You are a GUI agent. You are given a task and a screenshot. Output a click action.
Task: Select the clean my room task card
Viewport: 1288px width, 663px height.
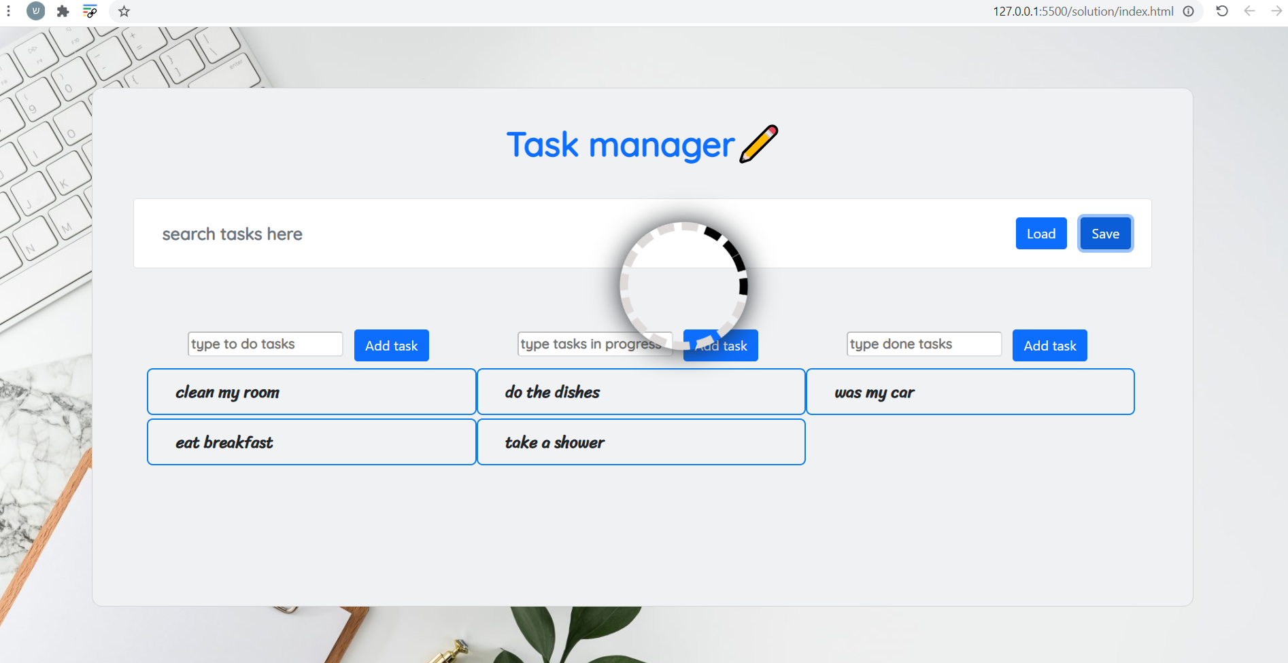coord(311,391)
